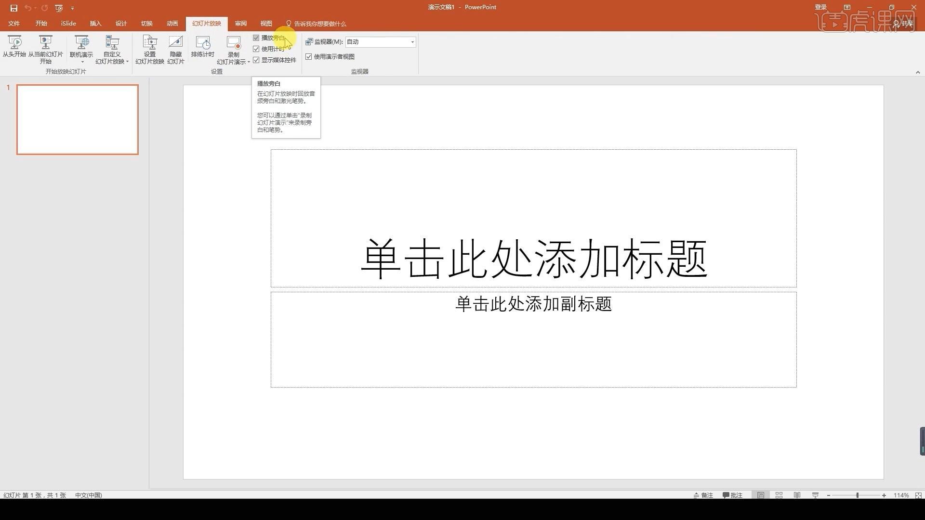Screen dimensions: 925x520
Task: Select the slide 1 thumbnail
Action: click(77, 119)
